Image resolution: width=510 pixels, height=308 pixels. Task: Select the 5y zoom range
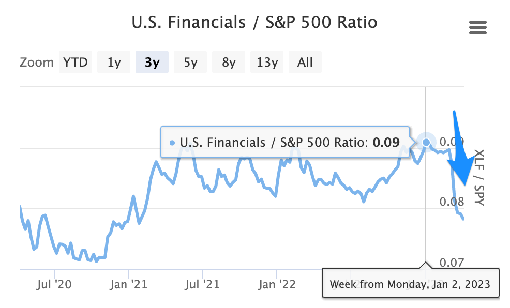click(x=190, y=62)
